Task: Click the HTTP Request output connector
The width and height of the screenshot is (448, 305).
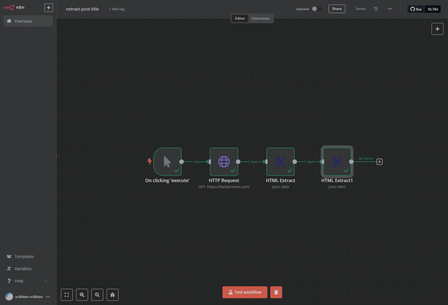Action: click(x=238, y=162)
